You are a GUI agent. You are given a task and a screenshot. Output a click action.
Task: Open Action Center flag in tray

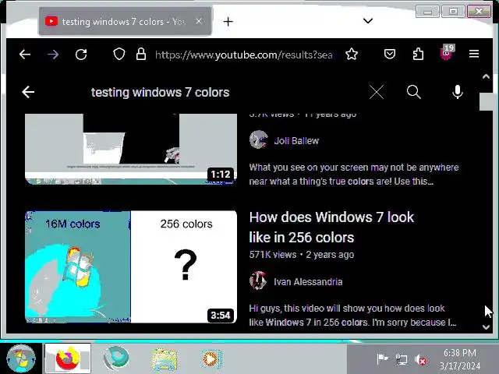[382, 359]
